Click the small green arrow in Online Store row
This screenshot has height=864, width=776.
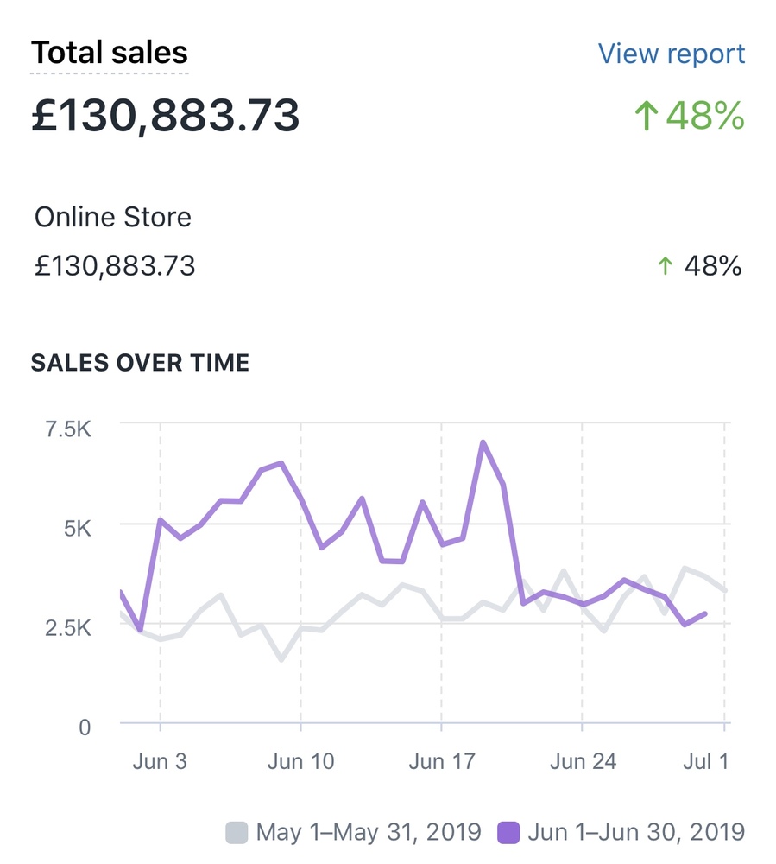click(x=664, y=266)
